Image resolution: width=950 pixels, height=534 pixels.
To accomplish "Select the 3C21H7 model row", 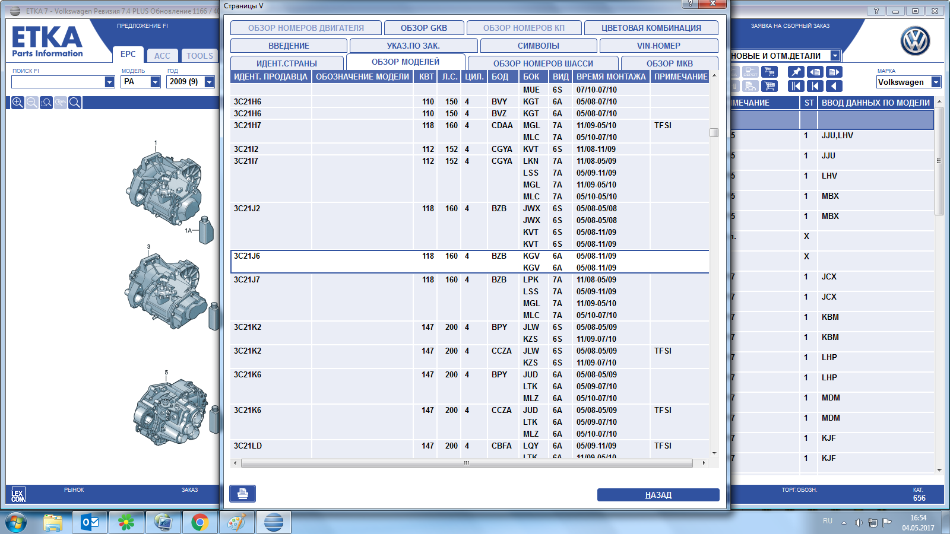I will (470, 131).
